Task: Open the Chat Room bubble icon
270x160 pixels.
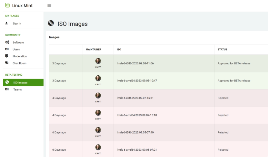Action: [7, 63]
